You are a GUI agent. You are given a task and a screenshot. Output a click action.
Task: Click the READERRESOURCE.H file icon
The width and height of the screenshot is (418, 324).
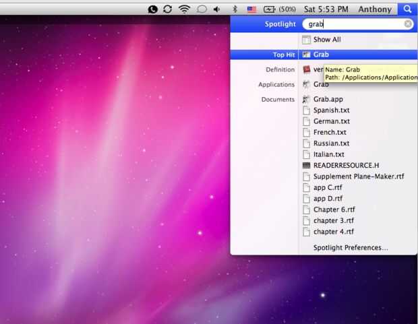[x=306, y=166]
